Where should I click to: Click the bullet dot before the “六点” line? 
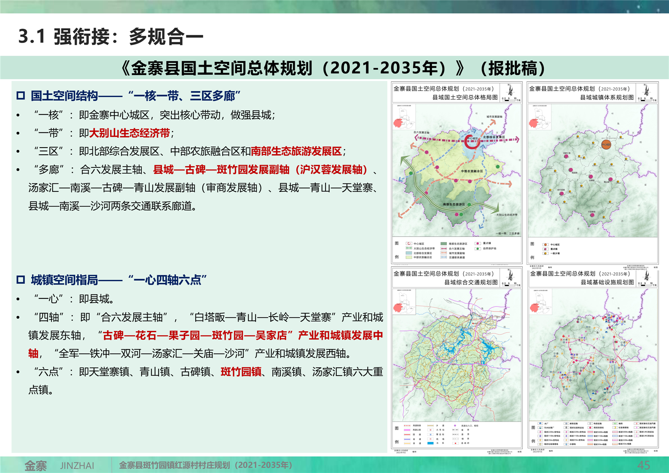point(18,372)
